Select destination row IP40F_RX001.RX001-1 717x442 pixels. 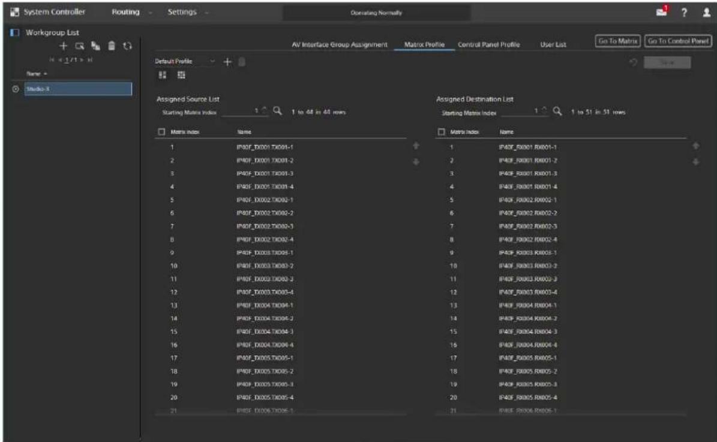(x=560, y=147)
